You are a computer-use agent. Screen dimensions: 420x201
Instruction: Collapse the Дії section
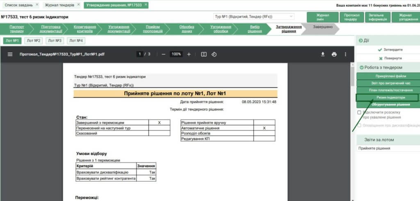pyautogui.click(x=361, y=41)
